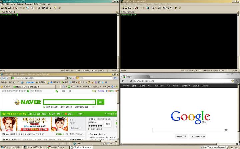Click virtual keyboard icon in Google search box

point(226,130)
